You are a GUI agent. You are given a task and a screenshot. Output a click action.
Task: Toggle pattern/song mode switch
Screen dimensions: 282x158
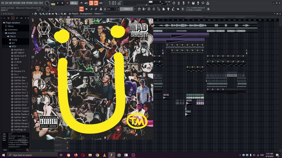53,3
